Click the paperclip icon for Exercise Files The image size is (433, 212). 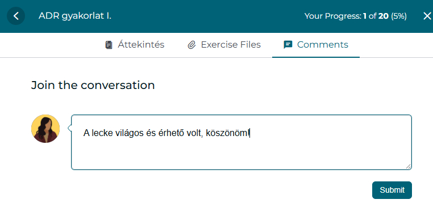point(191,45)
